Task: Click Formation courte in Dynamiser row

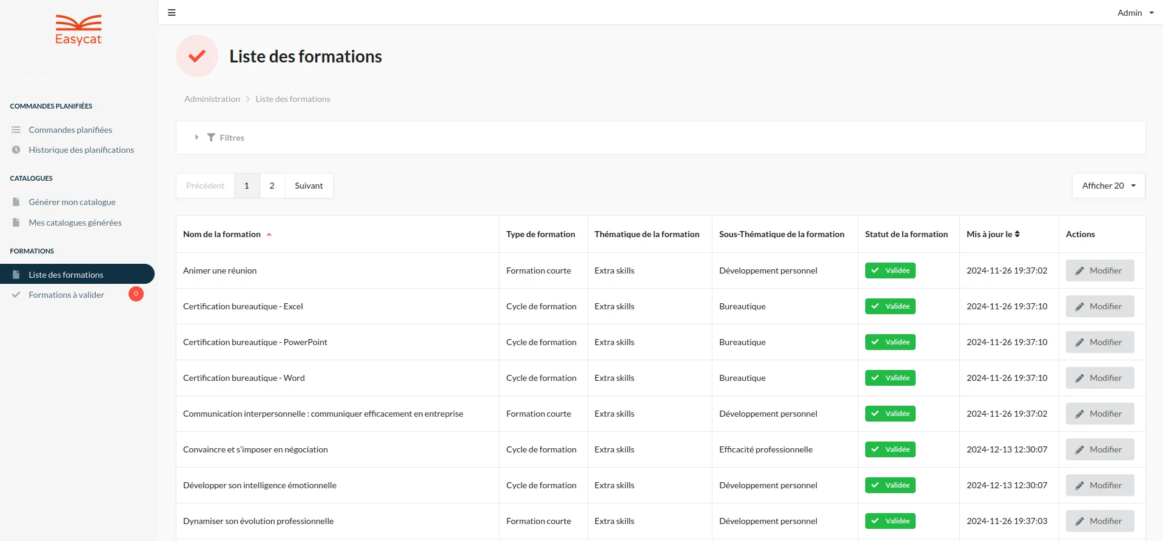Action: [538, 521]
